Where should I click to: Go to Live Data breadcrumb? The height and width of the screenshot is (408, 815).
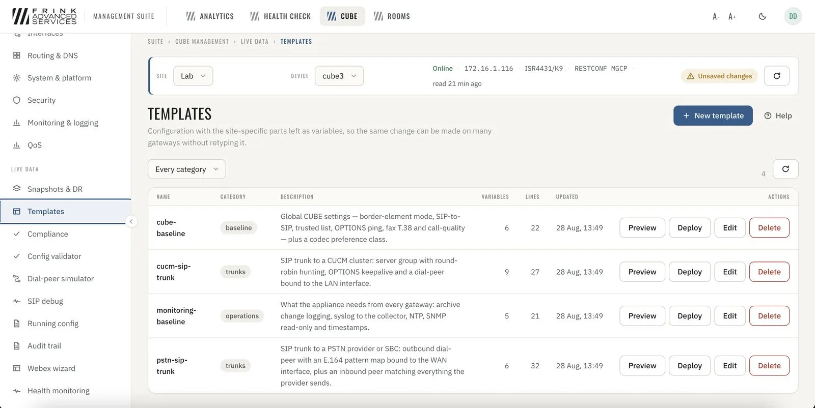[255, 42]
